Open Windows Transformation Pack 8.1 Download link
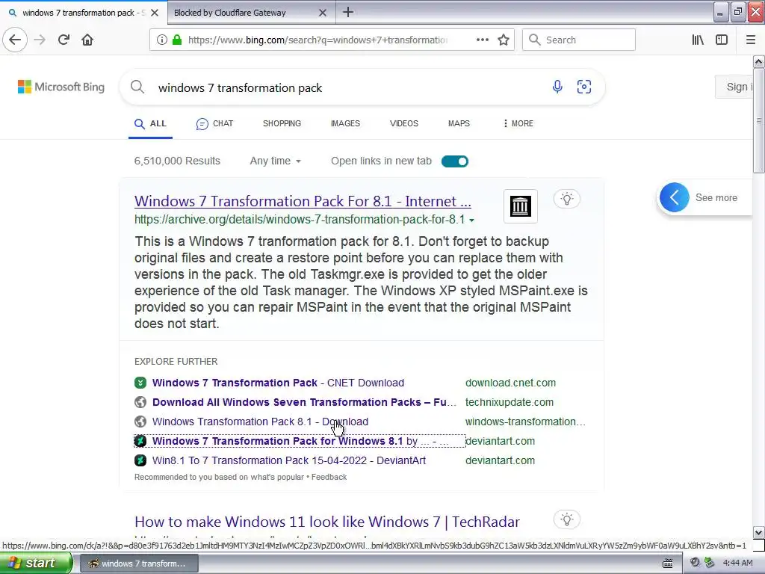 pyautogui.click(x=260, y=422)
